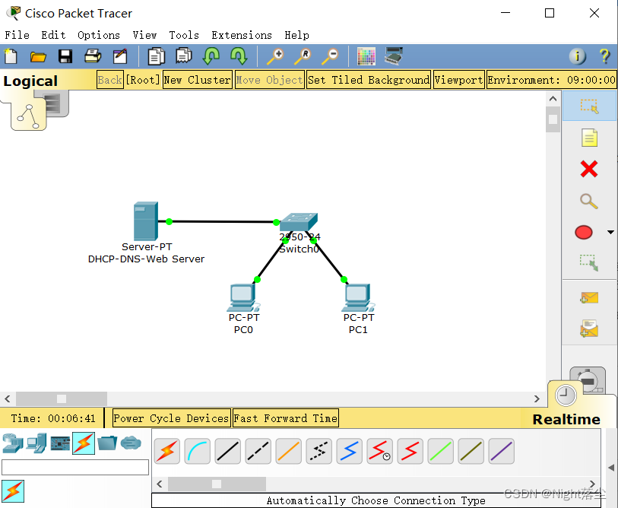Image resolution: width=618 pixels, height=508 pixels.
Task: Save the project with the floppy disk icon
Action: (x=65, y=56)
